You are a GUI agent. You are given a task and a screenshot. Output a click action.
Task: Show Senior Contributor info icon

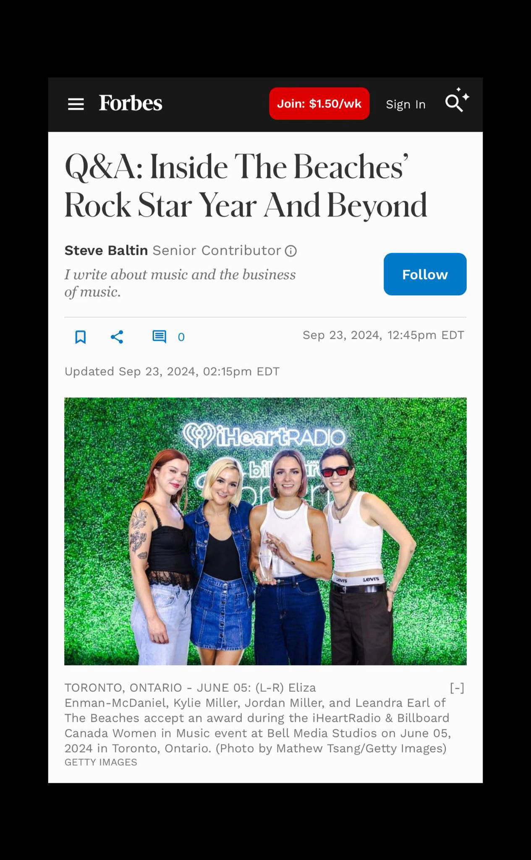click(291, 251)
